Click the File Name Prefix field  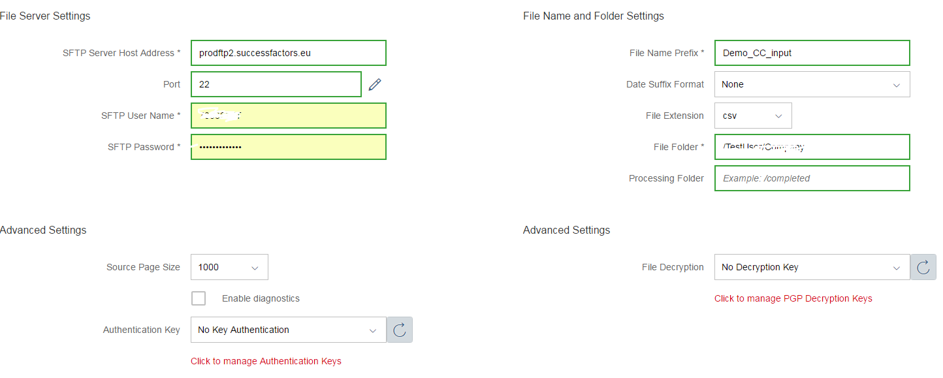tap(812, 53)
